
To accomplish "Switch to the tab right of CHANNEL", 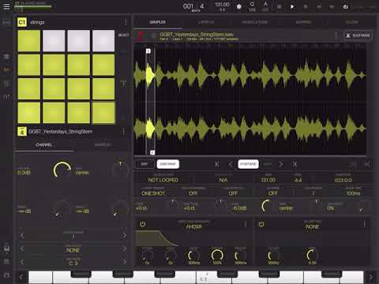I will 103,144.
